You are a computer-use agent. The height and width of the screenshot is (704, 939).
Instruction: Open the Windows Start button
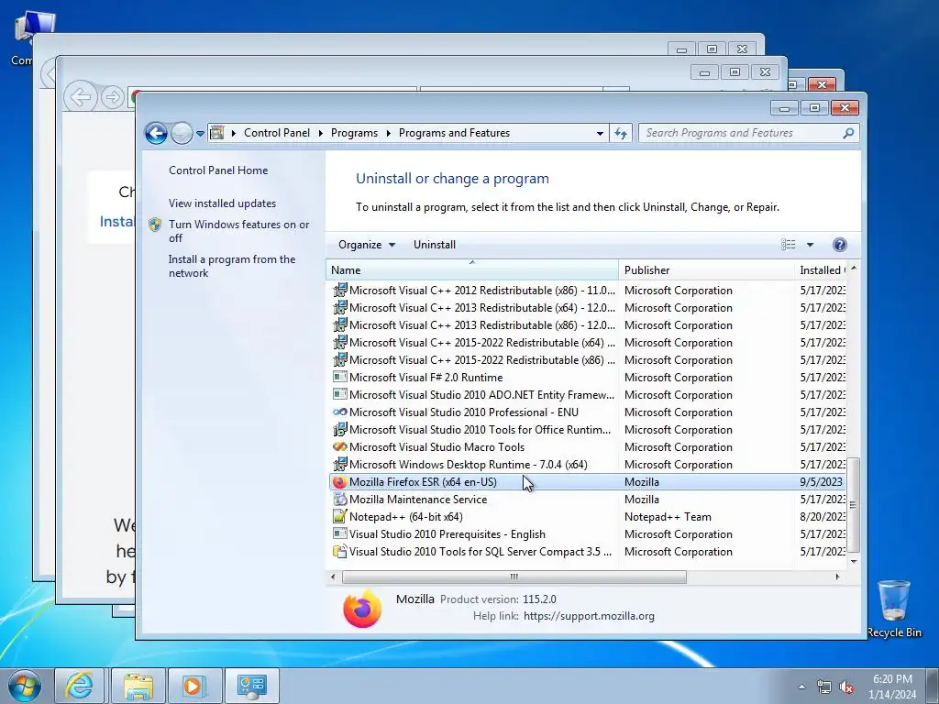[x=25, y=686]
